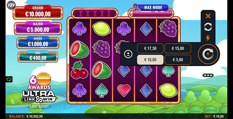Screen dimensions: 233x119
Task: Click the green loop icon on left edge
Action: click(x=9, y=79)
